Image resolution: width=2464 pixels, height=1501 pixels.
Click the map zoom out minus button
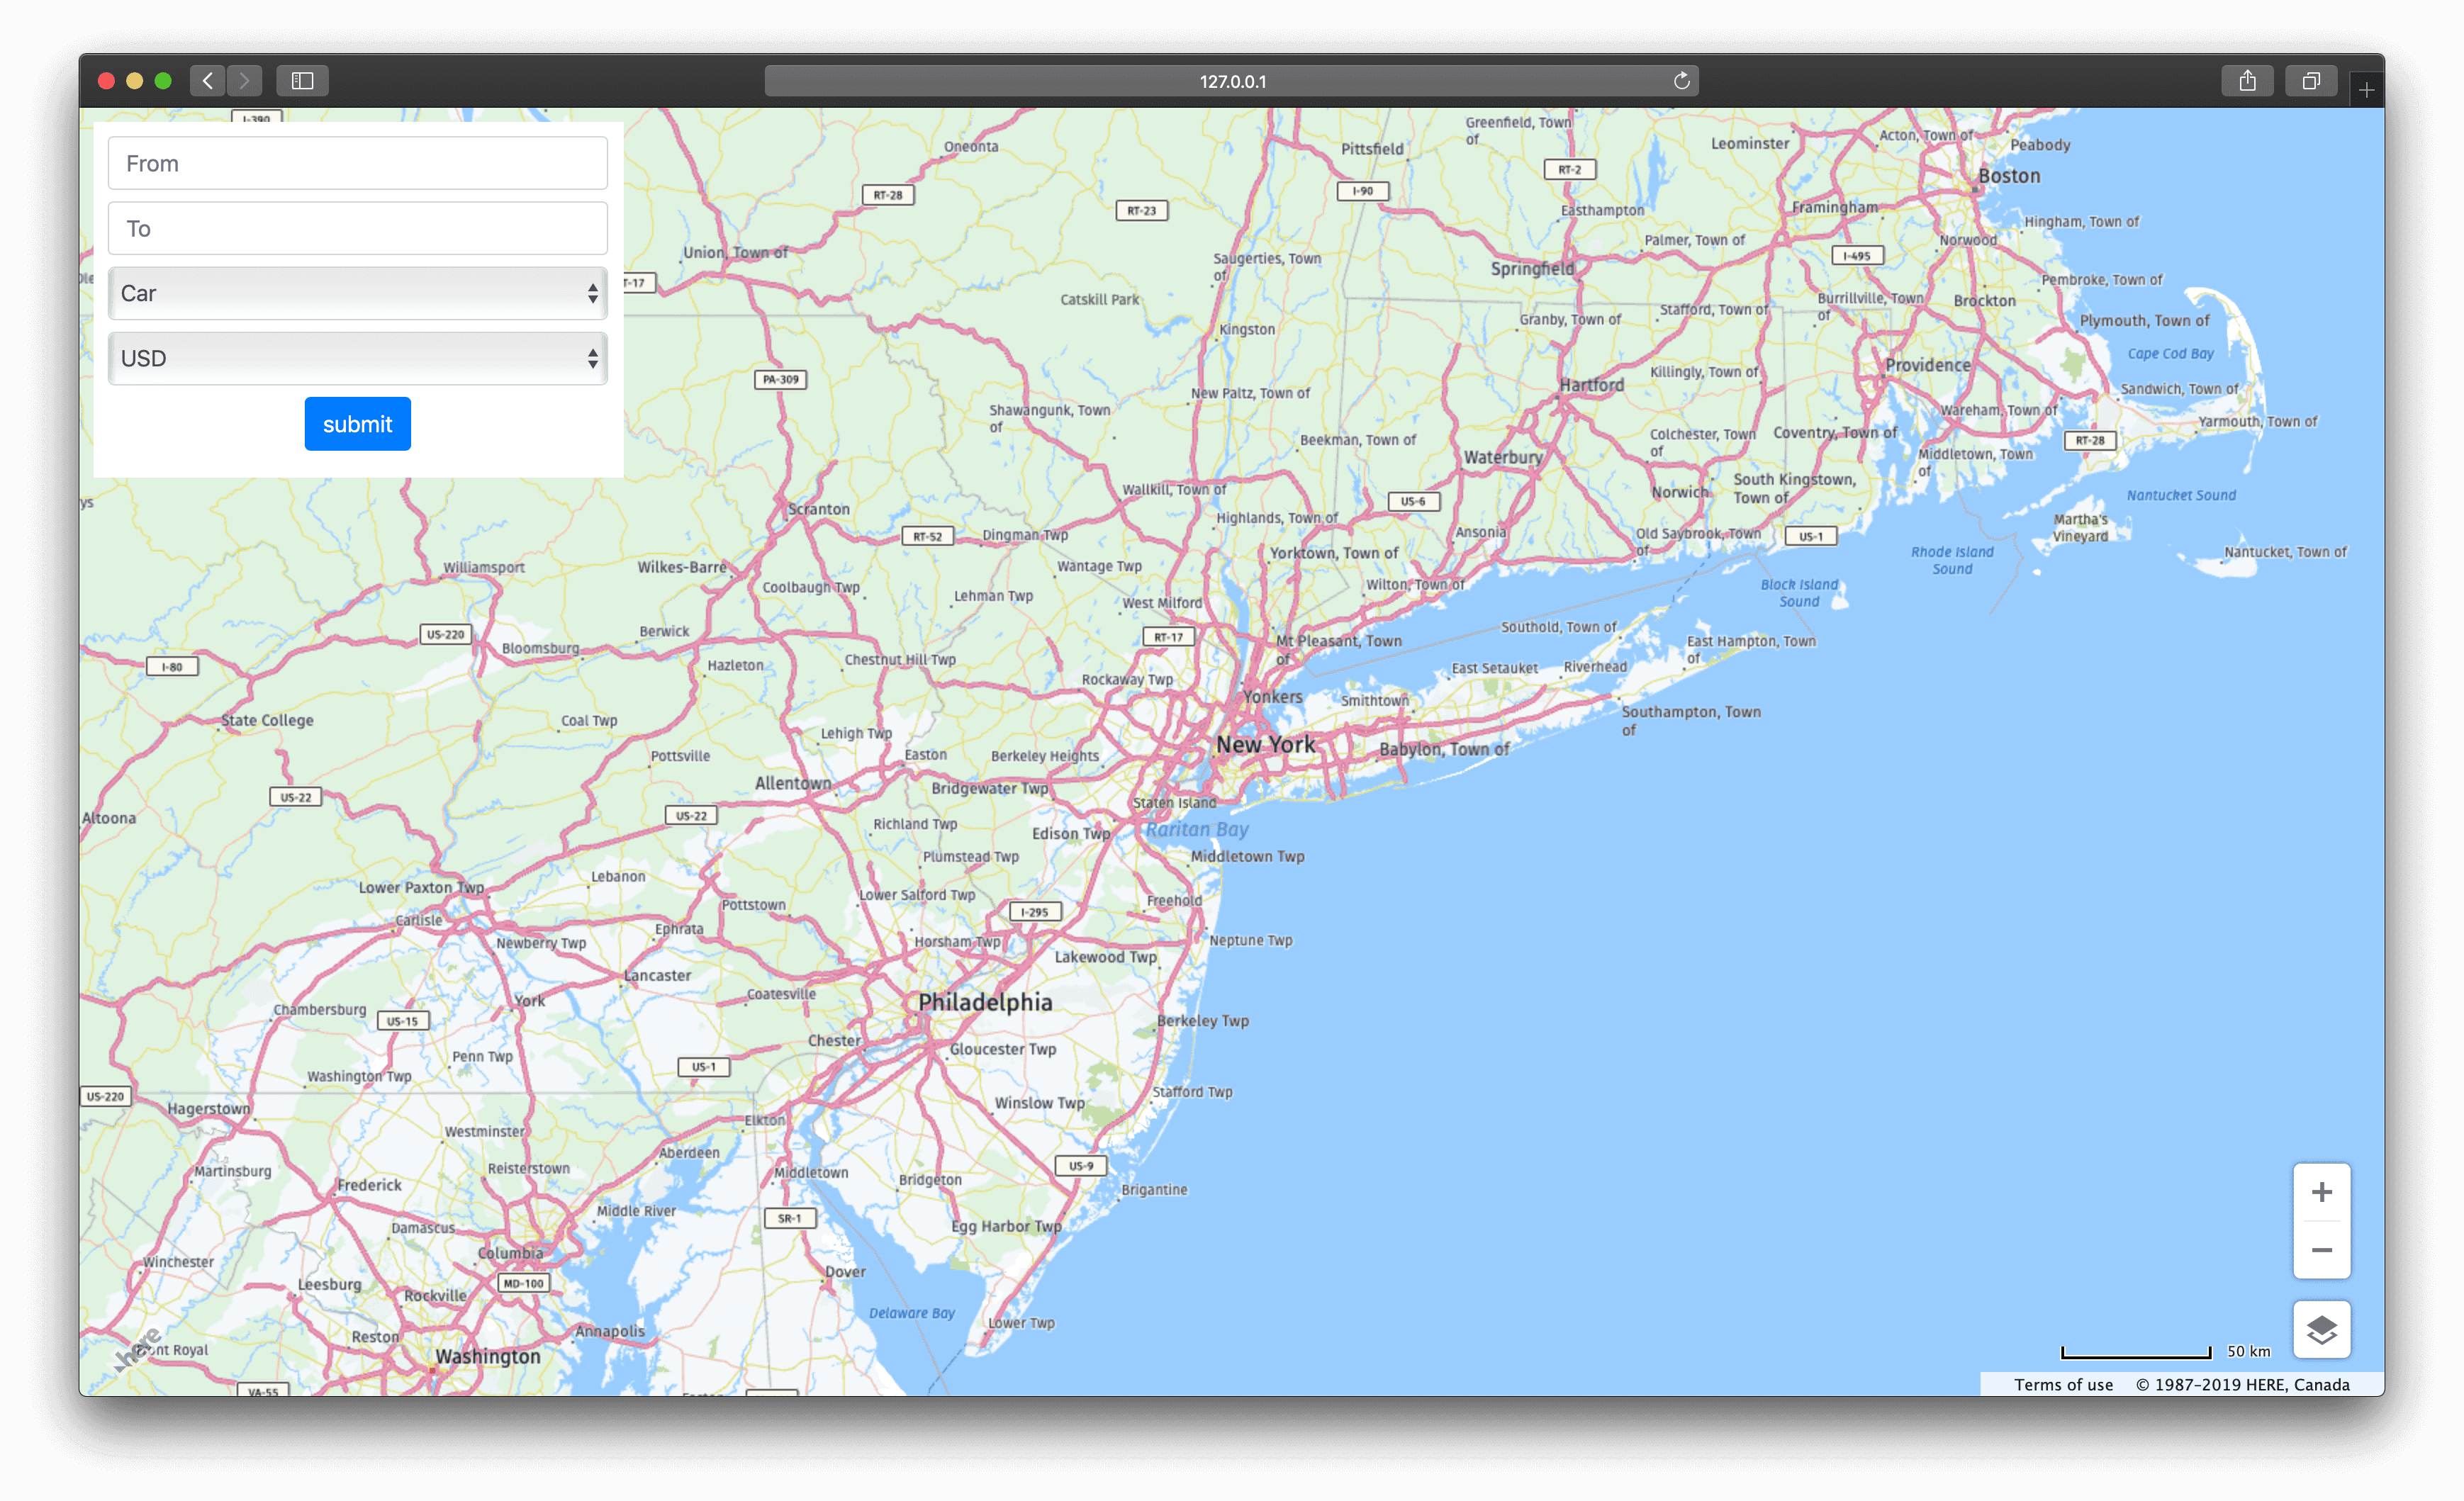tap(2321, 1250)
